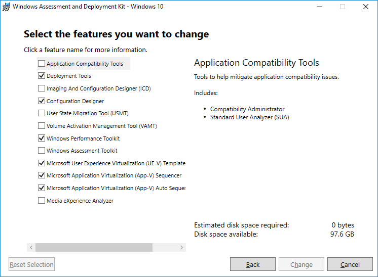Go to previous page with Back
The image size is (378, 277).
(253, 264)
